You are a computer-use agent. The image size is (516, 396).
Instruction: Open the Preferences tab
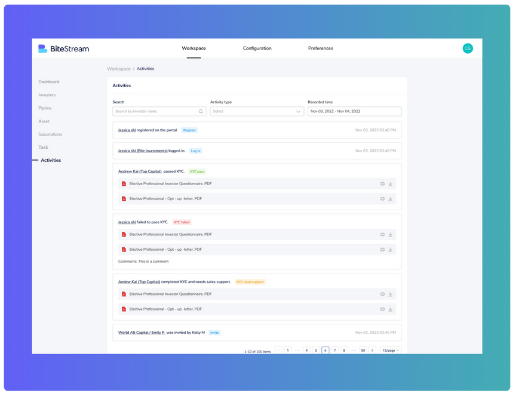tap(320, 48)
